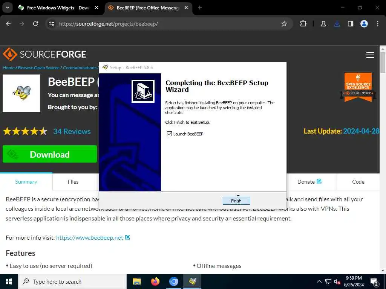Open the SourceForge hamburger menu

click(370, 55)
